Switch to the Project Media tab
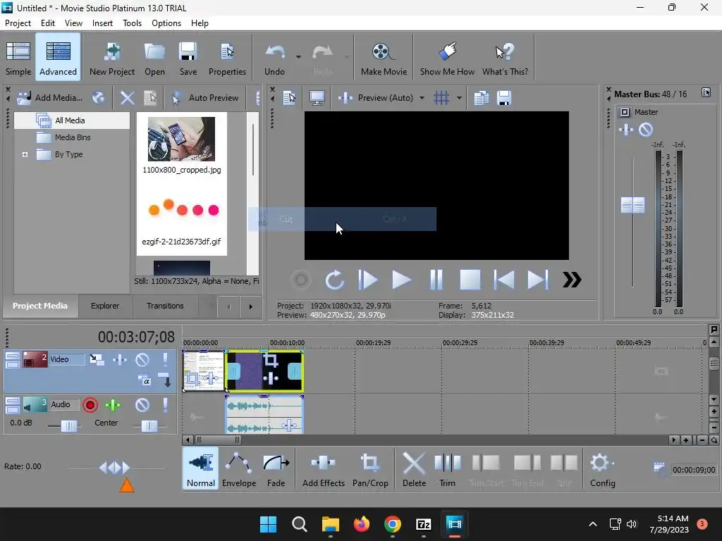The width and height of the screenshot is (722, 541). (x=40, y=306)
